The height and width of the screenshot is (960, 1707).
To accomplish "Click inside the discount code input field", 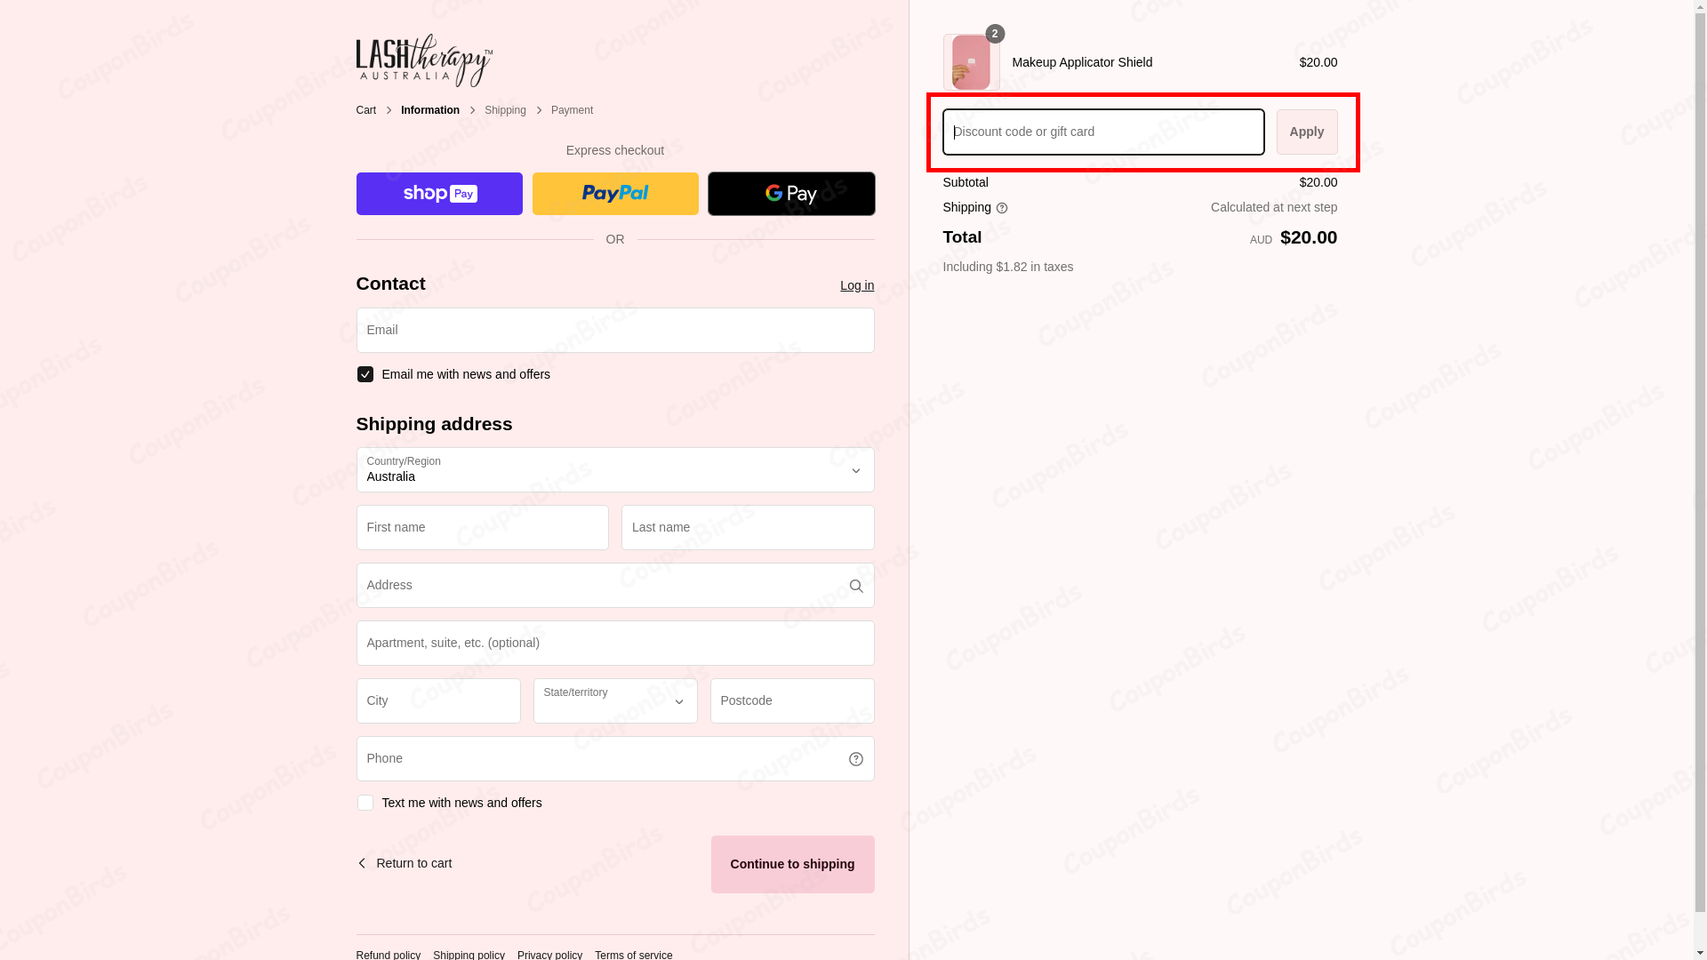I will pos(1102,132).
